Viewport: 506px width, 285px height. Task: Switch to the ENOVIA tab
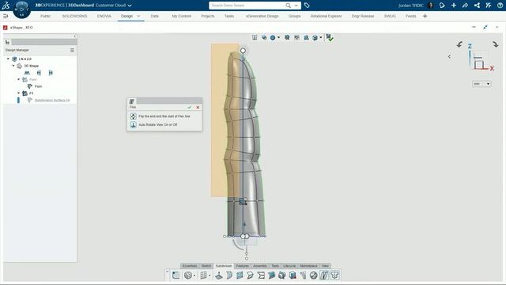104,16
